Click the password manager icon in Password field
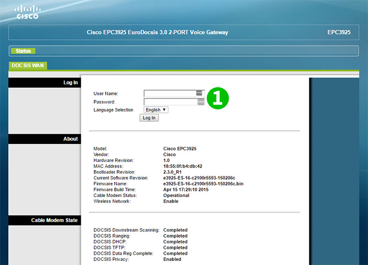Viewport: 368px width, 265px height. [x=201, y=102]
